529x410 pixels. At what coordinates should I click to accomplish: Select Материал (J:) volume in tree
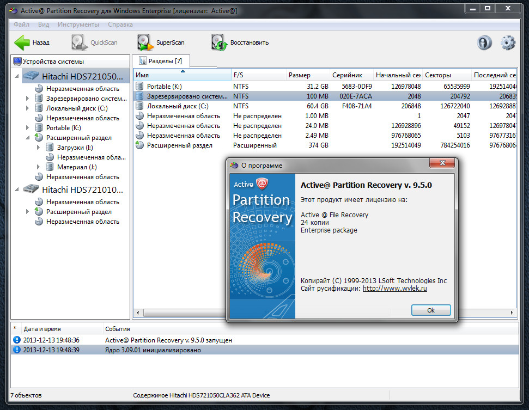[77, 167]
